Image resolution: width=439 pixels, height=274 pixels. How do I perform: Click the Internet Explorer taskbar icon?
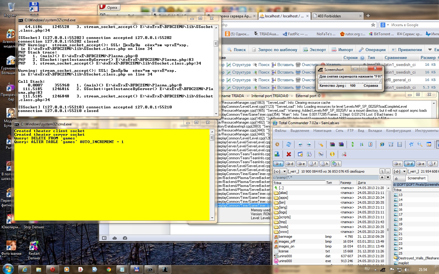24,269
